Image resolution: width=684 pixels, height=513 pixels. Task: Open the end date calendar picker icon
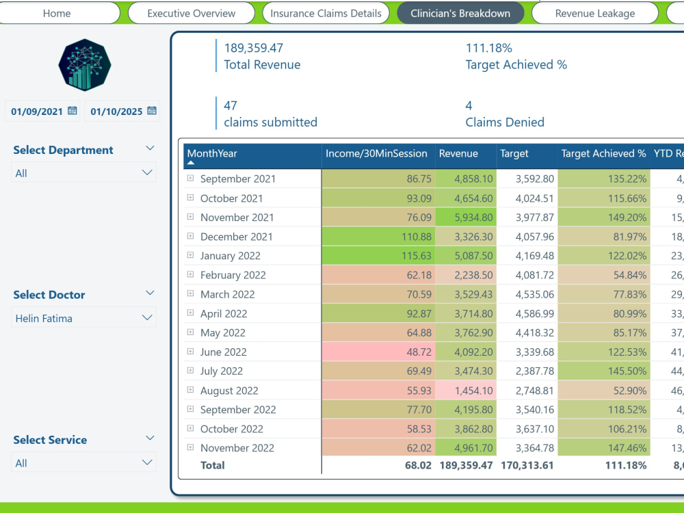pos(152,111)
